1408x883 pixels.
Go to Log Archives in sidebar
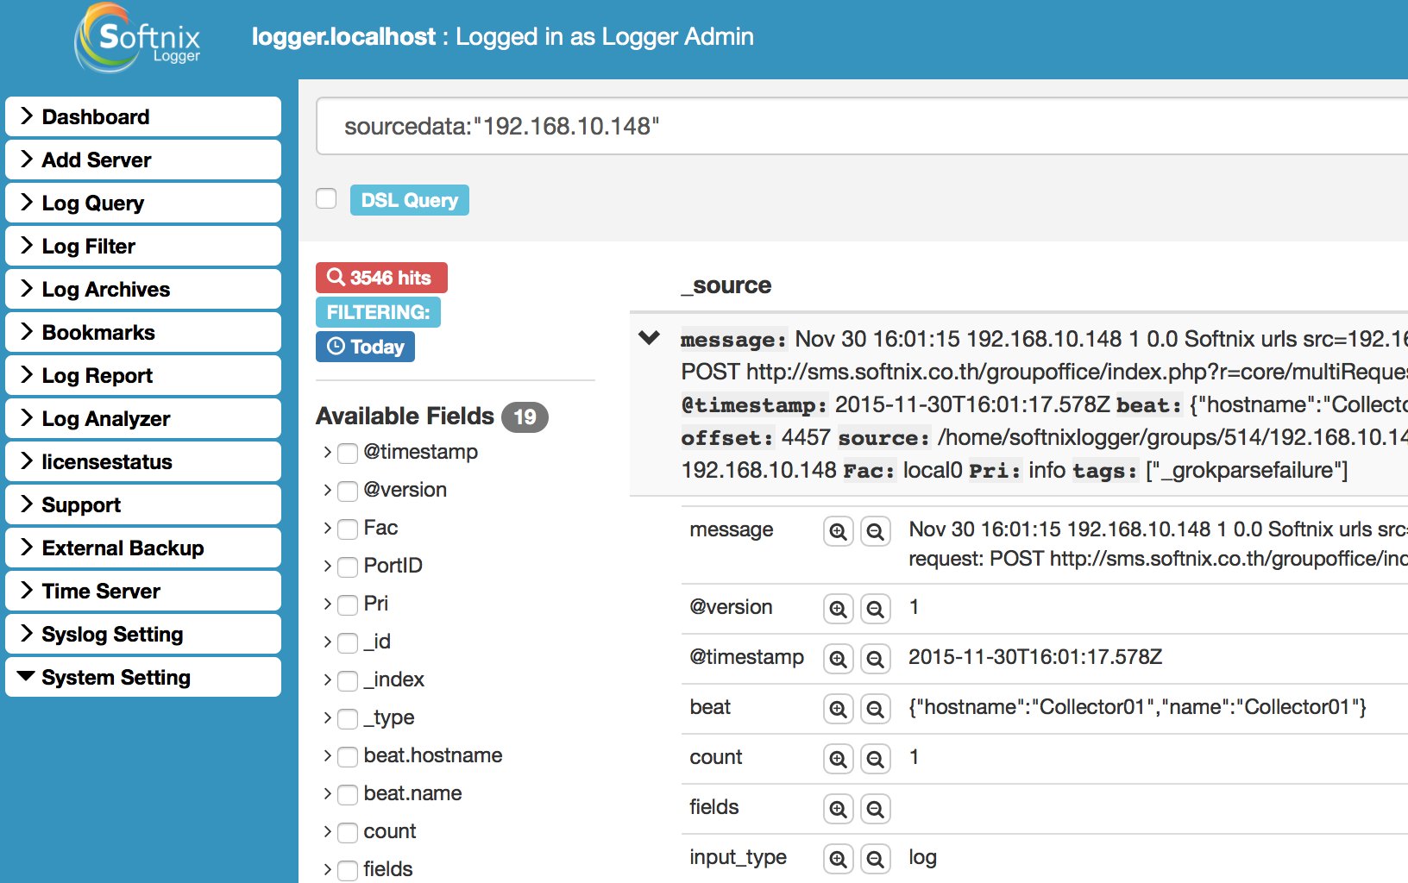(143, 289)
